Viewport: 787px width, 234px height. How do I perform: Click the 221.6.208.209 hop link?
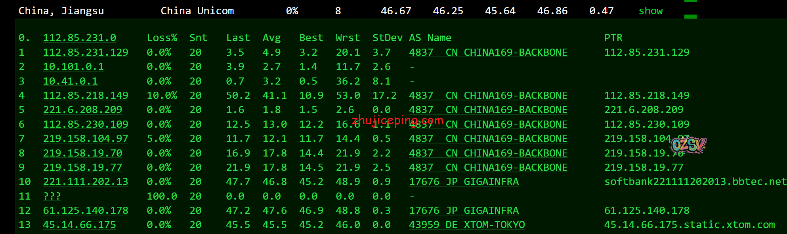[82, 110]
